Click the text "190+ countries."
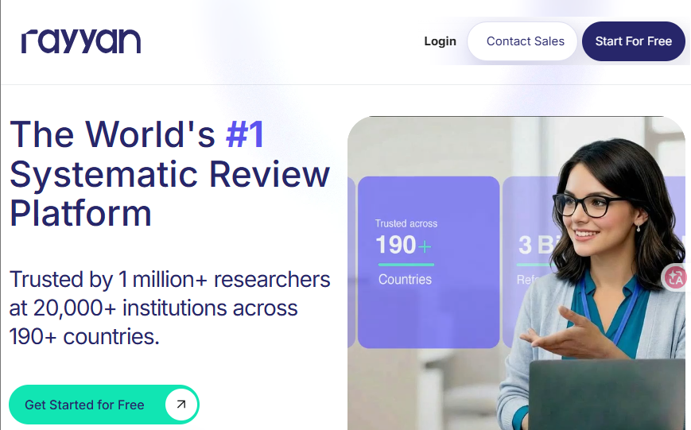This screenshot has width=691, height=430. (84, 336)
